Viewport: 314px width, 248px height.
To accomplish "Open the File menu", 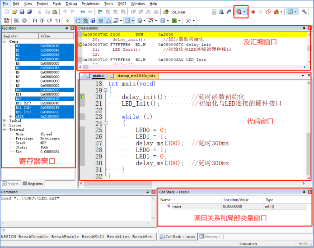I will tap(5, 4).
